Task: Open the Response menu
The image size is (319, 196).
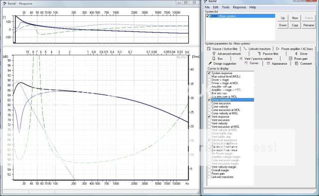Action: 240,7
